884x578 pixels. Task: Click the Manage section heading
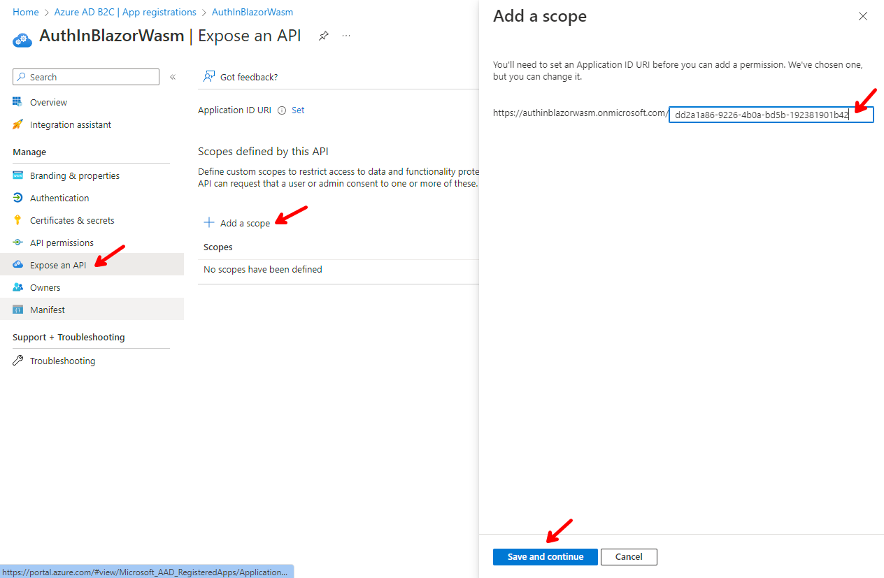tap(29, 152)
